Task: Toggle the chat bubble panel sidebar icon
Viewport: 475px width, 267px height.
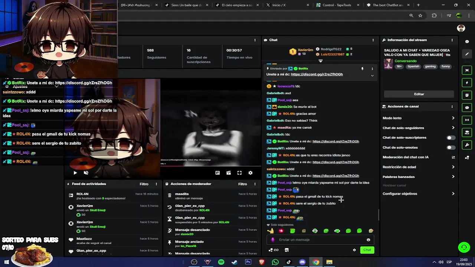Action: [467, 108]
